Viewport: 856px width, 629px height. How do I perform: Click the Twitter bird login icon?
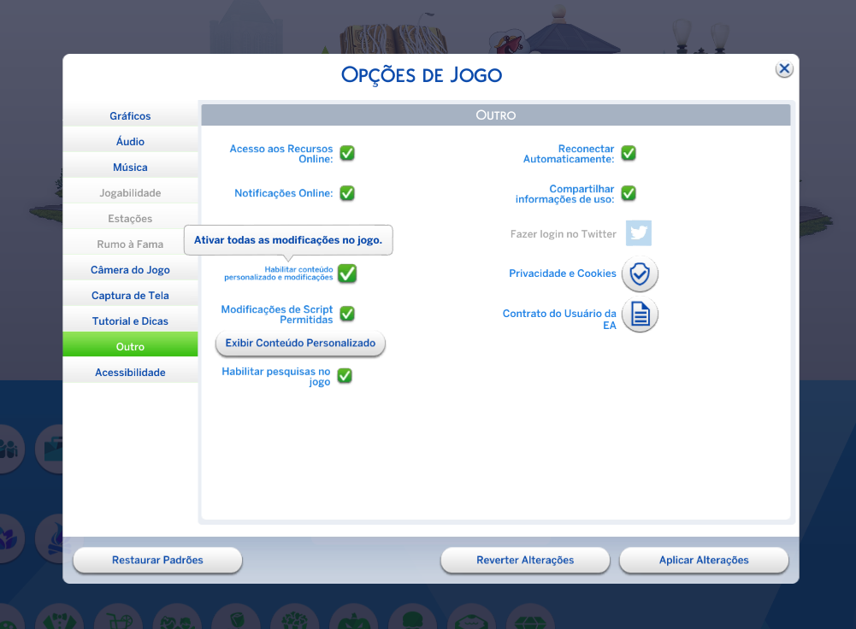point(638,233)
